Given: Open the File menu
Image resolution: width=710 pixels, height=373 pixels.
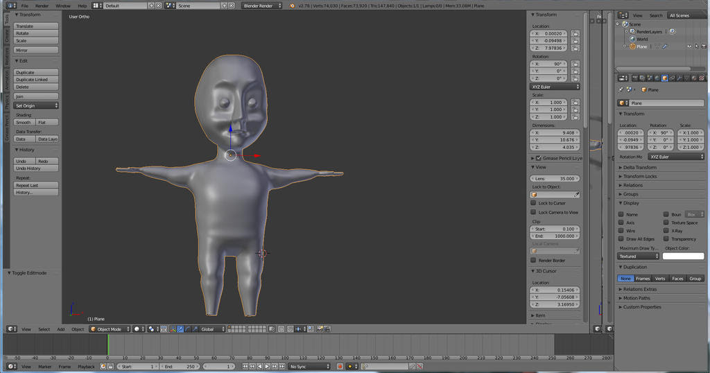Looking at the screenshot, I should tap(24, 6).
